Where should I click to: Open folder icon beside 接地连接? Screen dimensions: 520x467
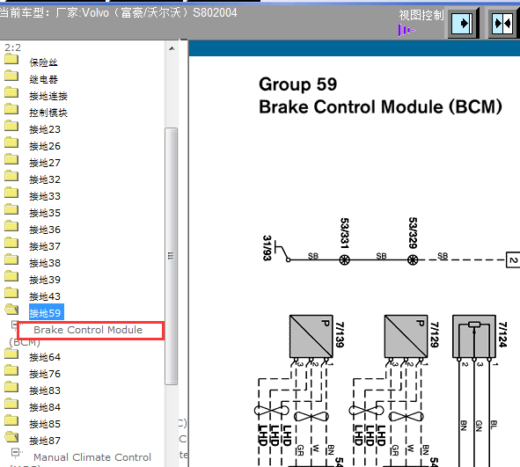11,93
